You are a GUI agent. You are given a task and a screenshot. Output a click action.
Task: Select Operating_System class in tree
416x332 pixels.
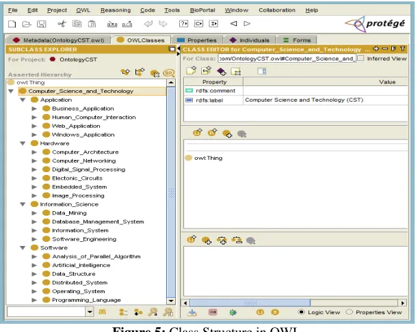pos(79,291)
